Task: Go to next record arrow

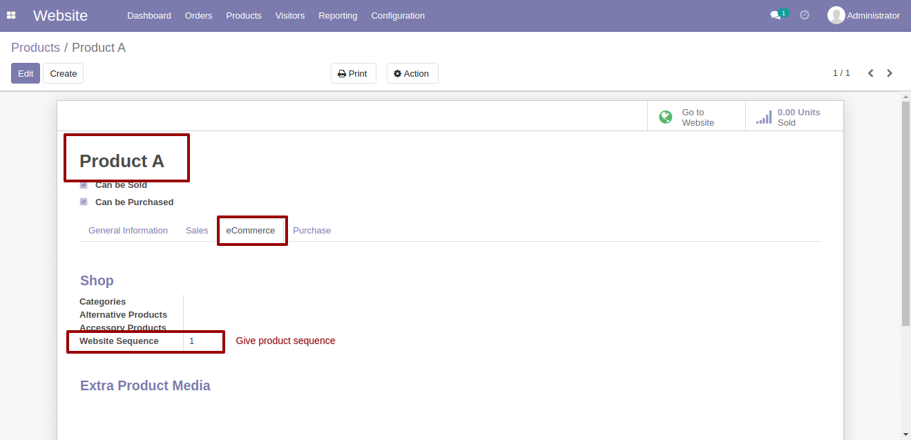Action: click(890, 73)
